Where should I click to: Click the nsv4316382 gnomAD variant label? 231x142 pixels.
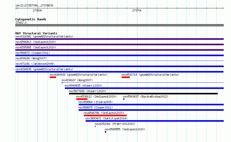click(44, 36)
